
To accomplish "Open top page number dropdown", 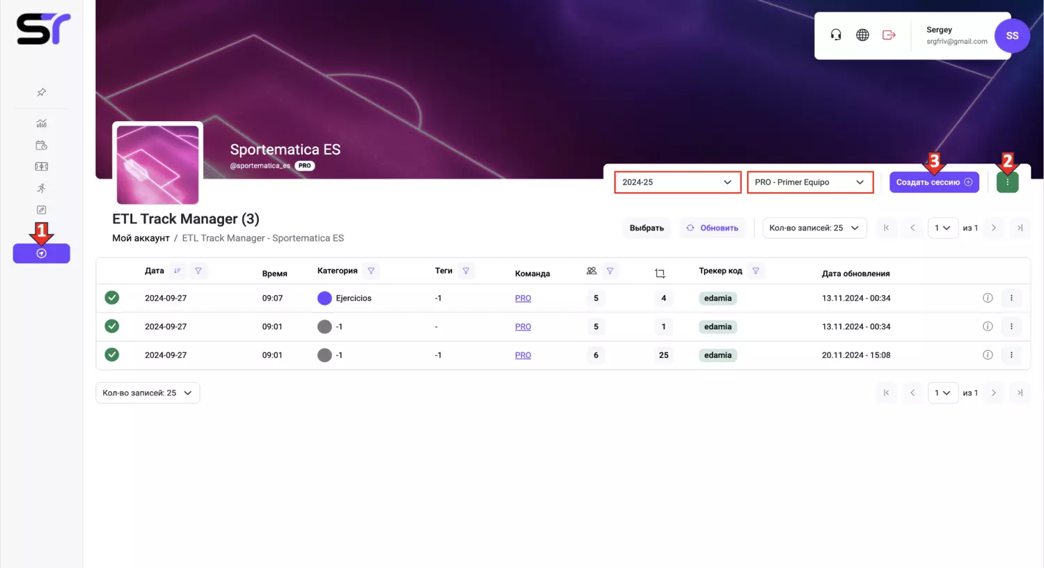I will [x=942, y=228].
